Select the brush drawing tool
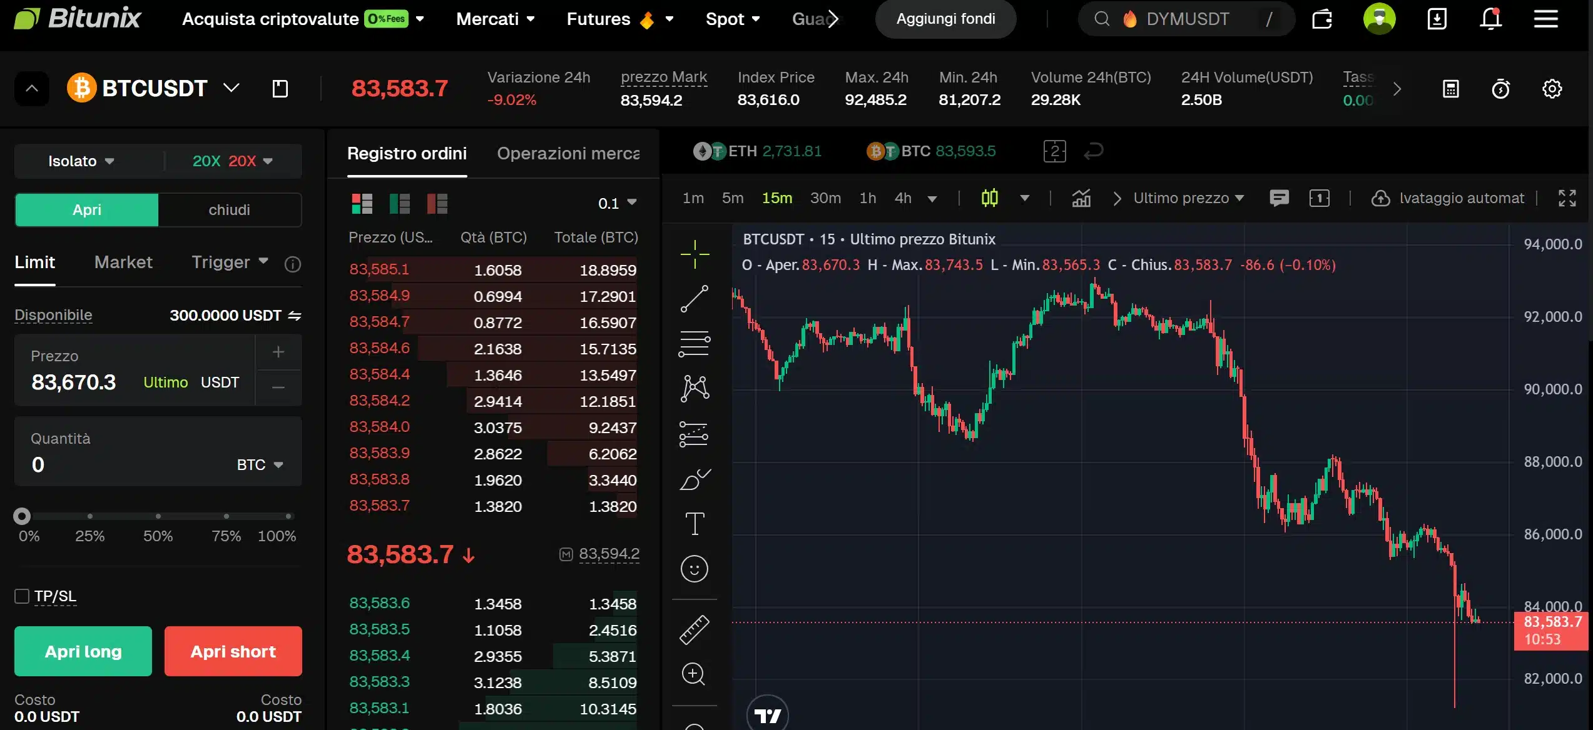 click(x=694, y=479)
